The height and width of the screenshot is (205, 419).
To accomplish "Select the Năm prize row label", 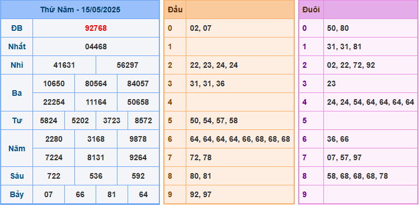I will [17, 148].
